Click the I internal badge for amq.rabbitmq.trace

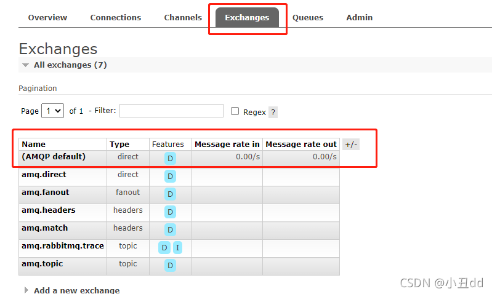177,248
